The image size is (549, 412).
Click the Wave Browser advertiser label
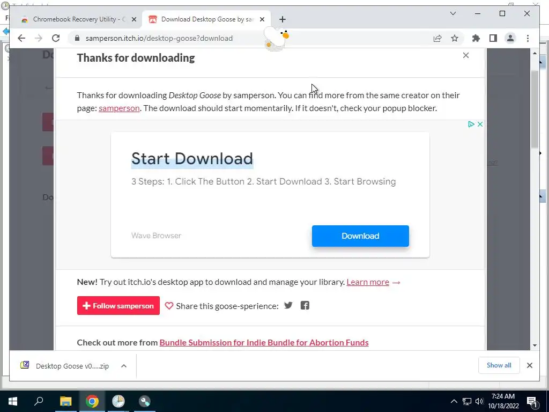tap(156, 236)
